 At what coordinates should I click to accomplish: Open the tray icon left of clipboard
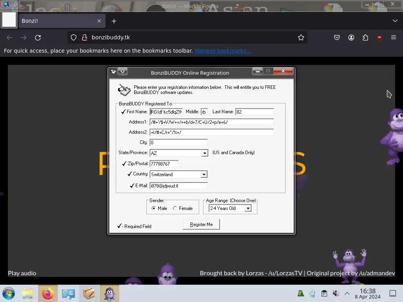[x=312, y=293]
